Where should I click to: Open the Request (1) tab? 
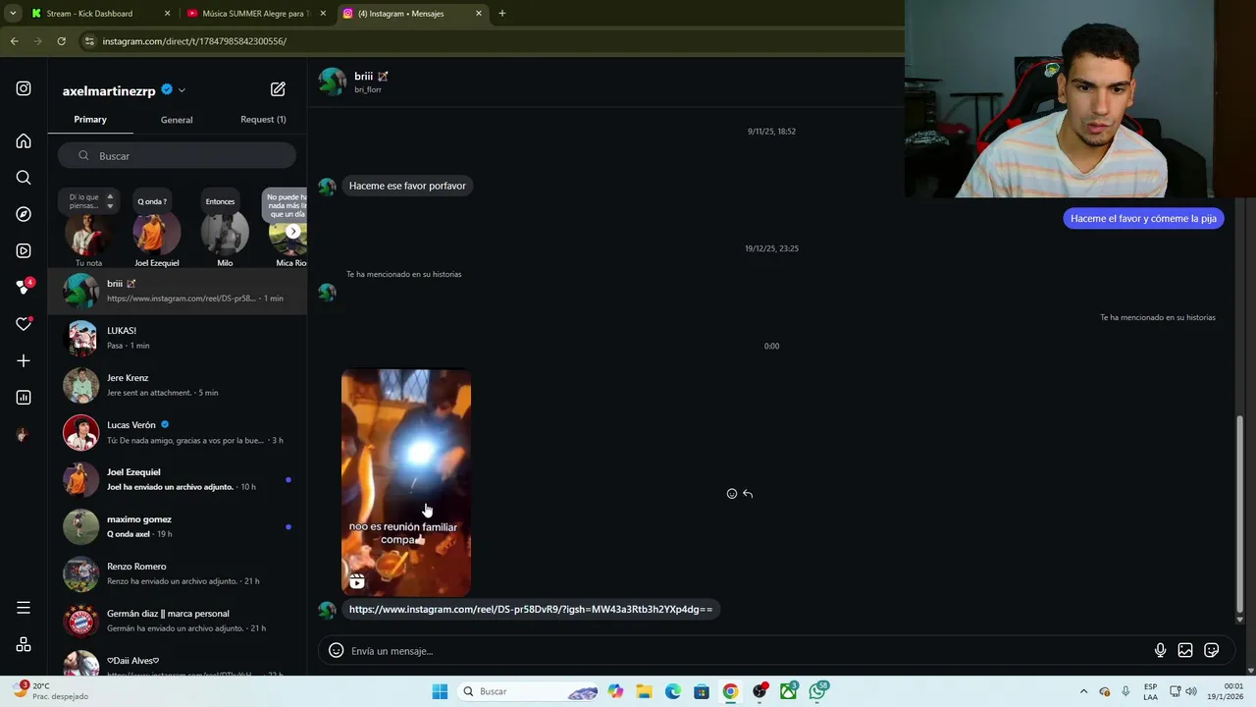tap(263, 120)
